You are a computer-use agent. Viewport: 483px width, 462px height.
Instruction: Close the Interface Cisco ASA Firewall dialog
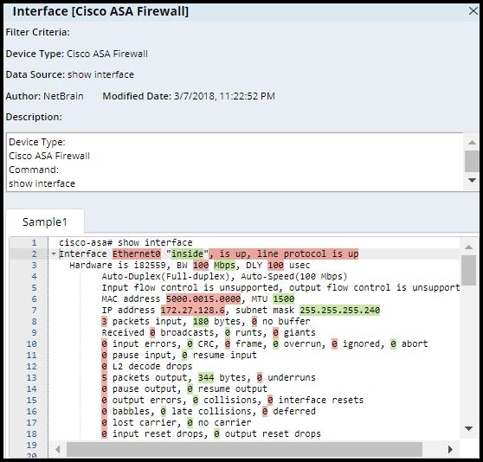[x=473, y=11]
